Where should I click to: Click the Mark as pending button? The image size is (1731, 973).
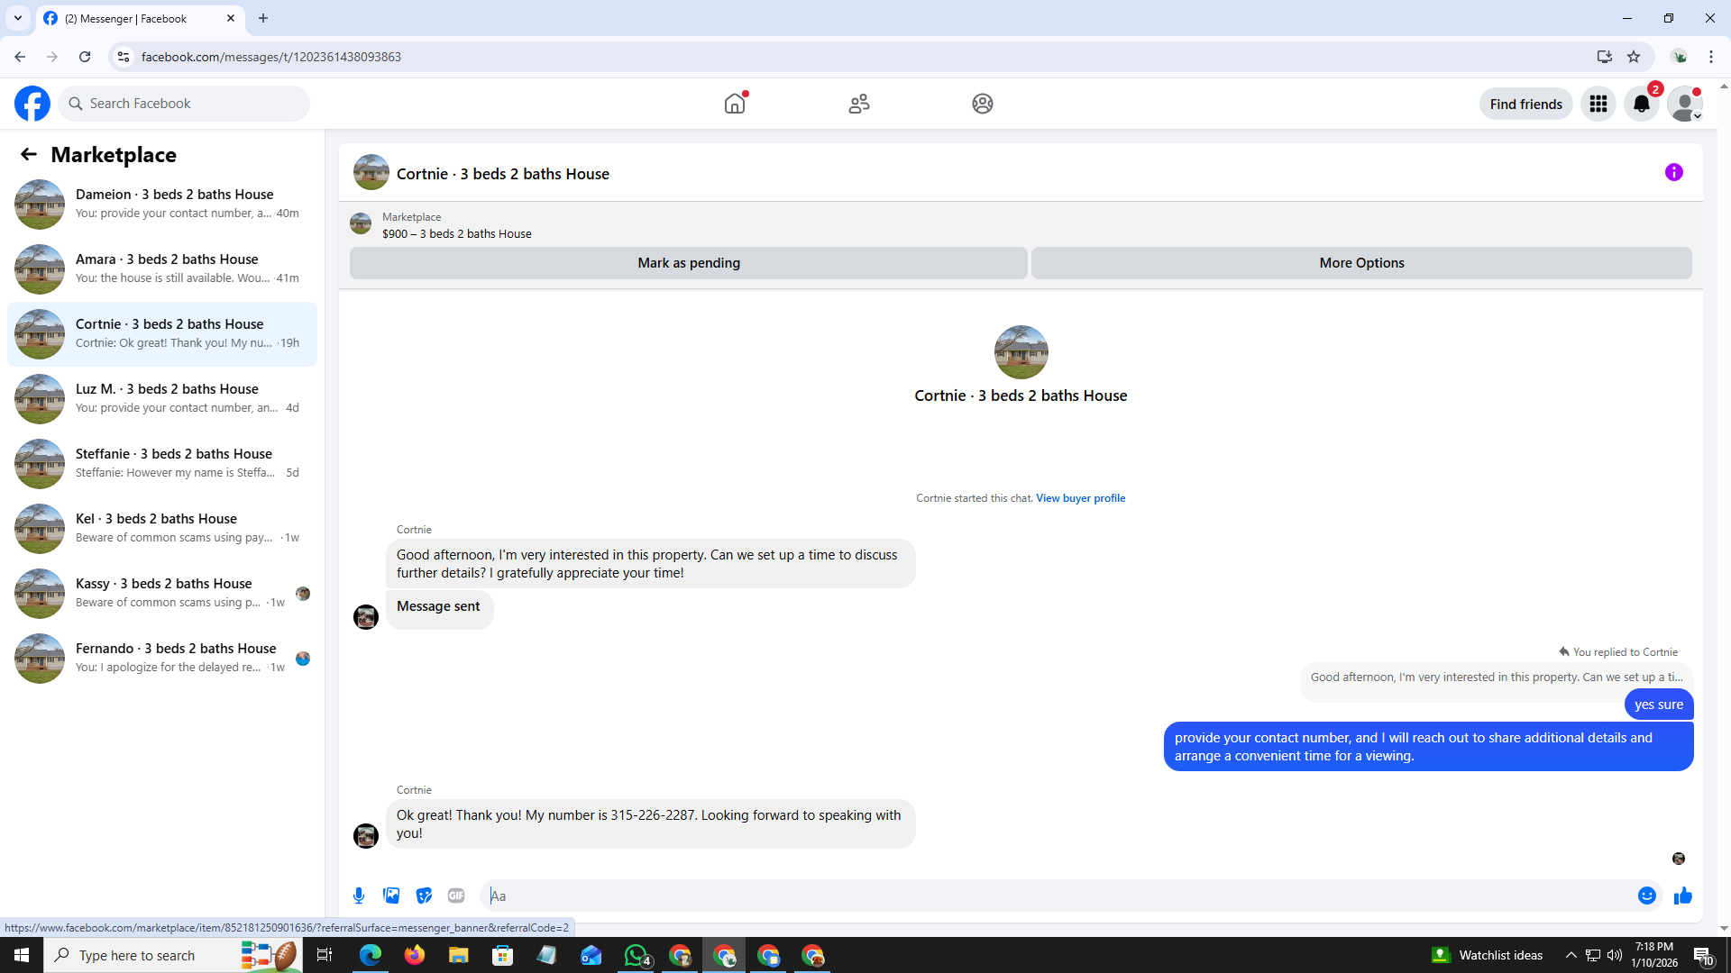click(688, 263)
